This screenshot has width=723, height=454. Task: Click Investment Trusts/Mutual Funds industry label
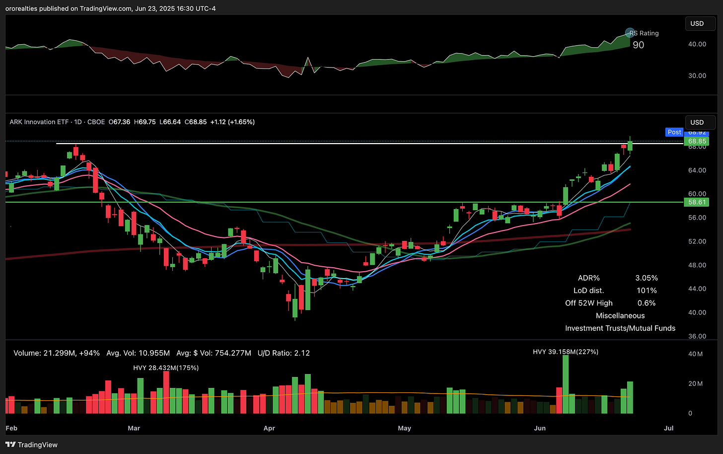coord(620,328)
